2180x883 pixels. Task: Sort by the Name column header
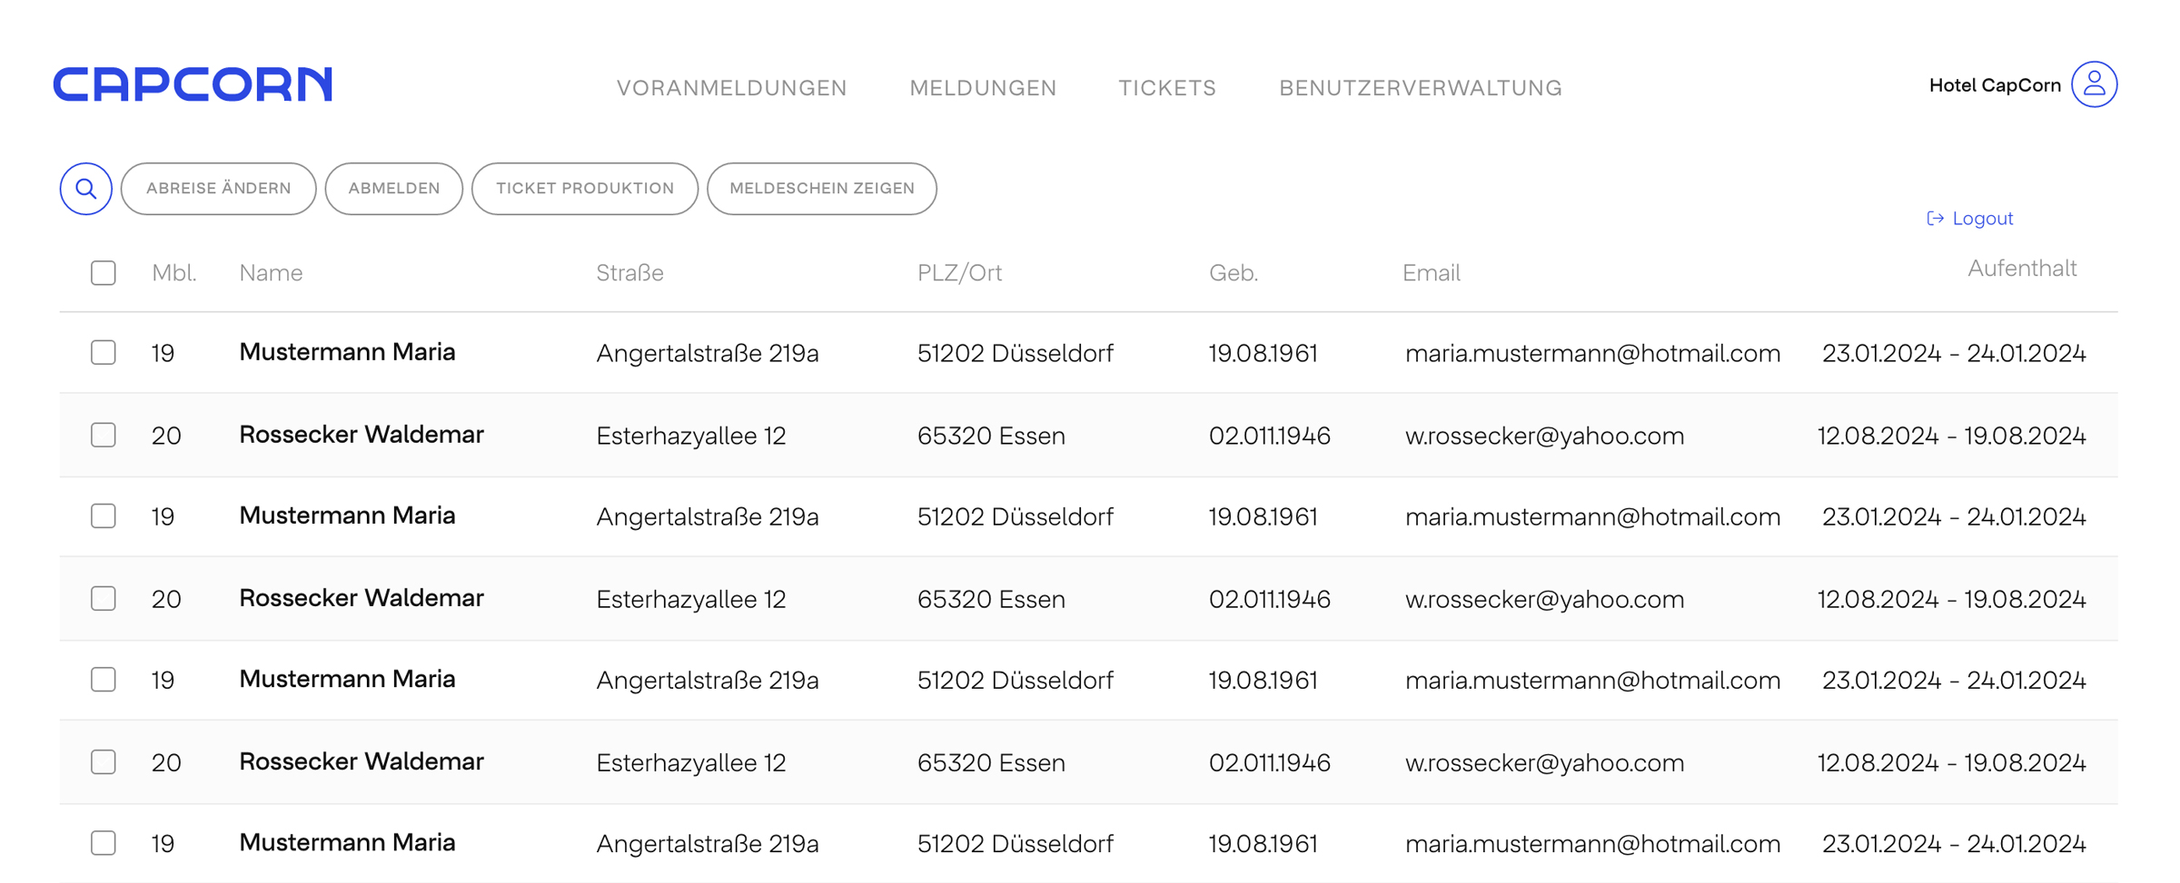[x=271, y=272]
